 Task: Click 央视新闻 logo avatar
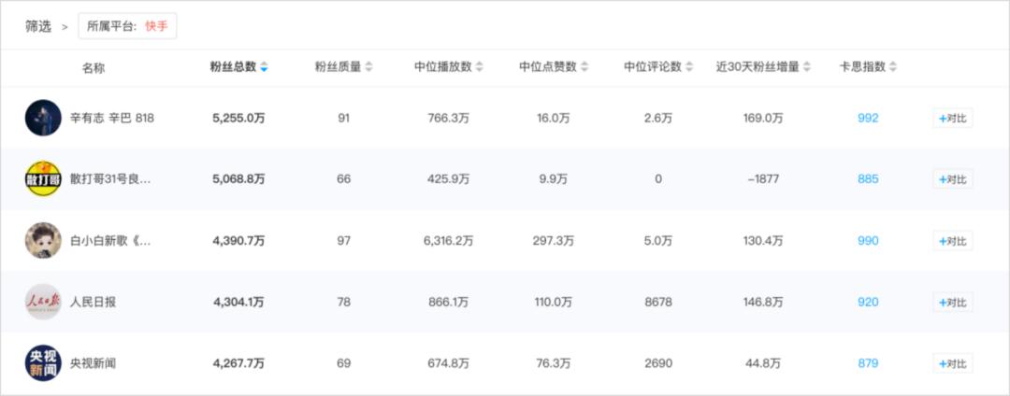point(43,363)
